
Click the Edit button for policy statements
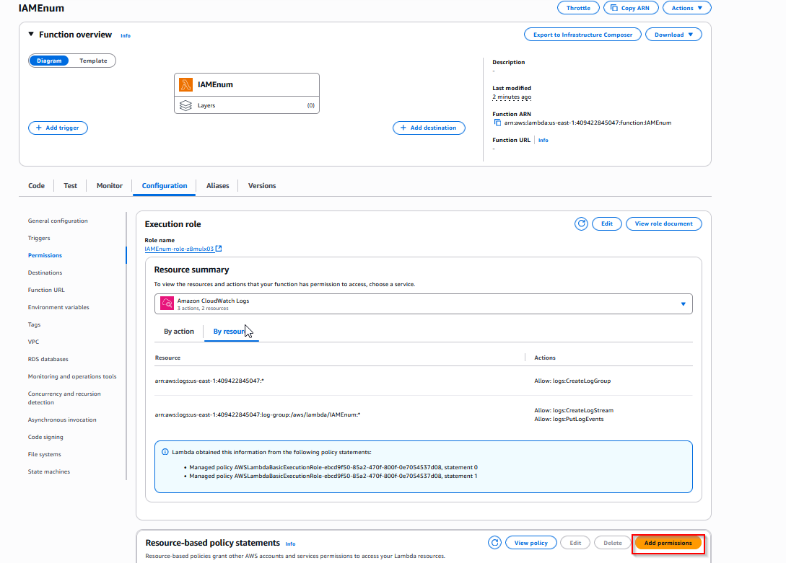click(x=575, y=543)
